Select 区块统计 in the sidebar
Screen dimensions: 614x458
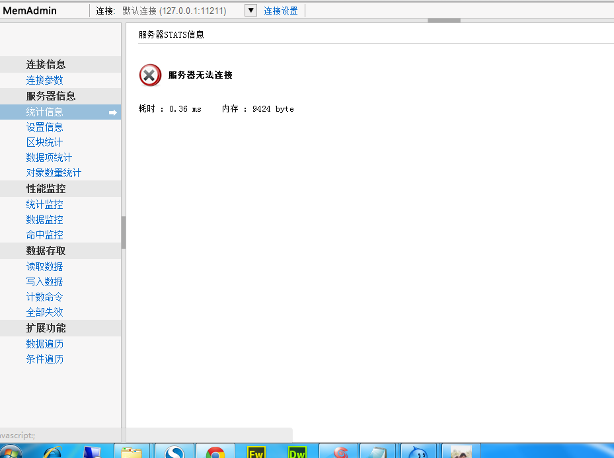45,142
